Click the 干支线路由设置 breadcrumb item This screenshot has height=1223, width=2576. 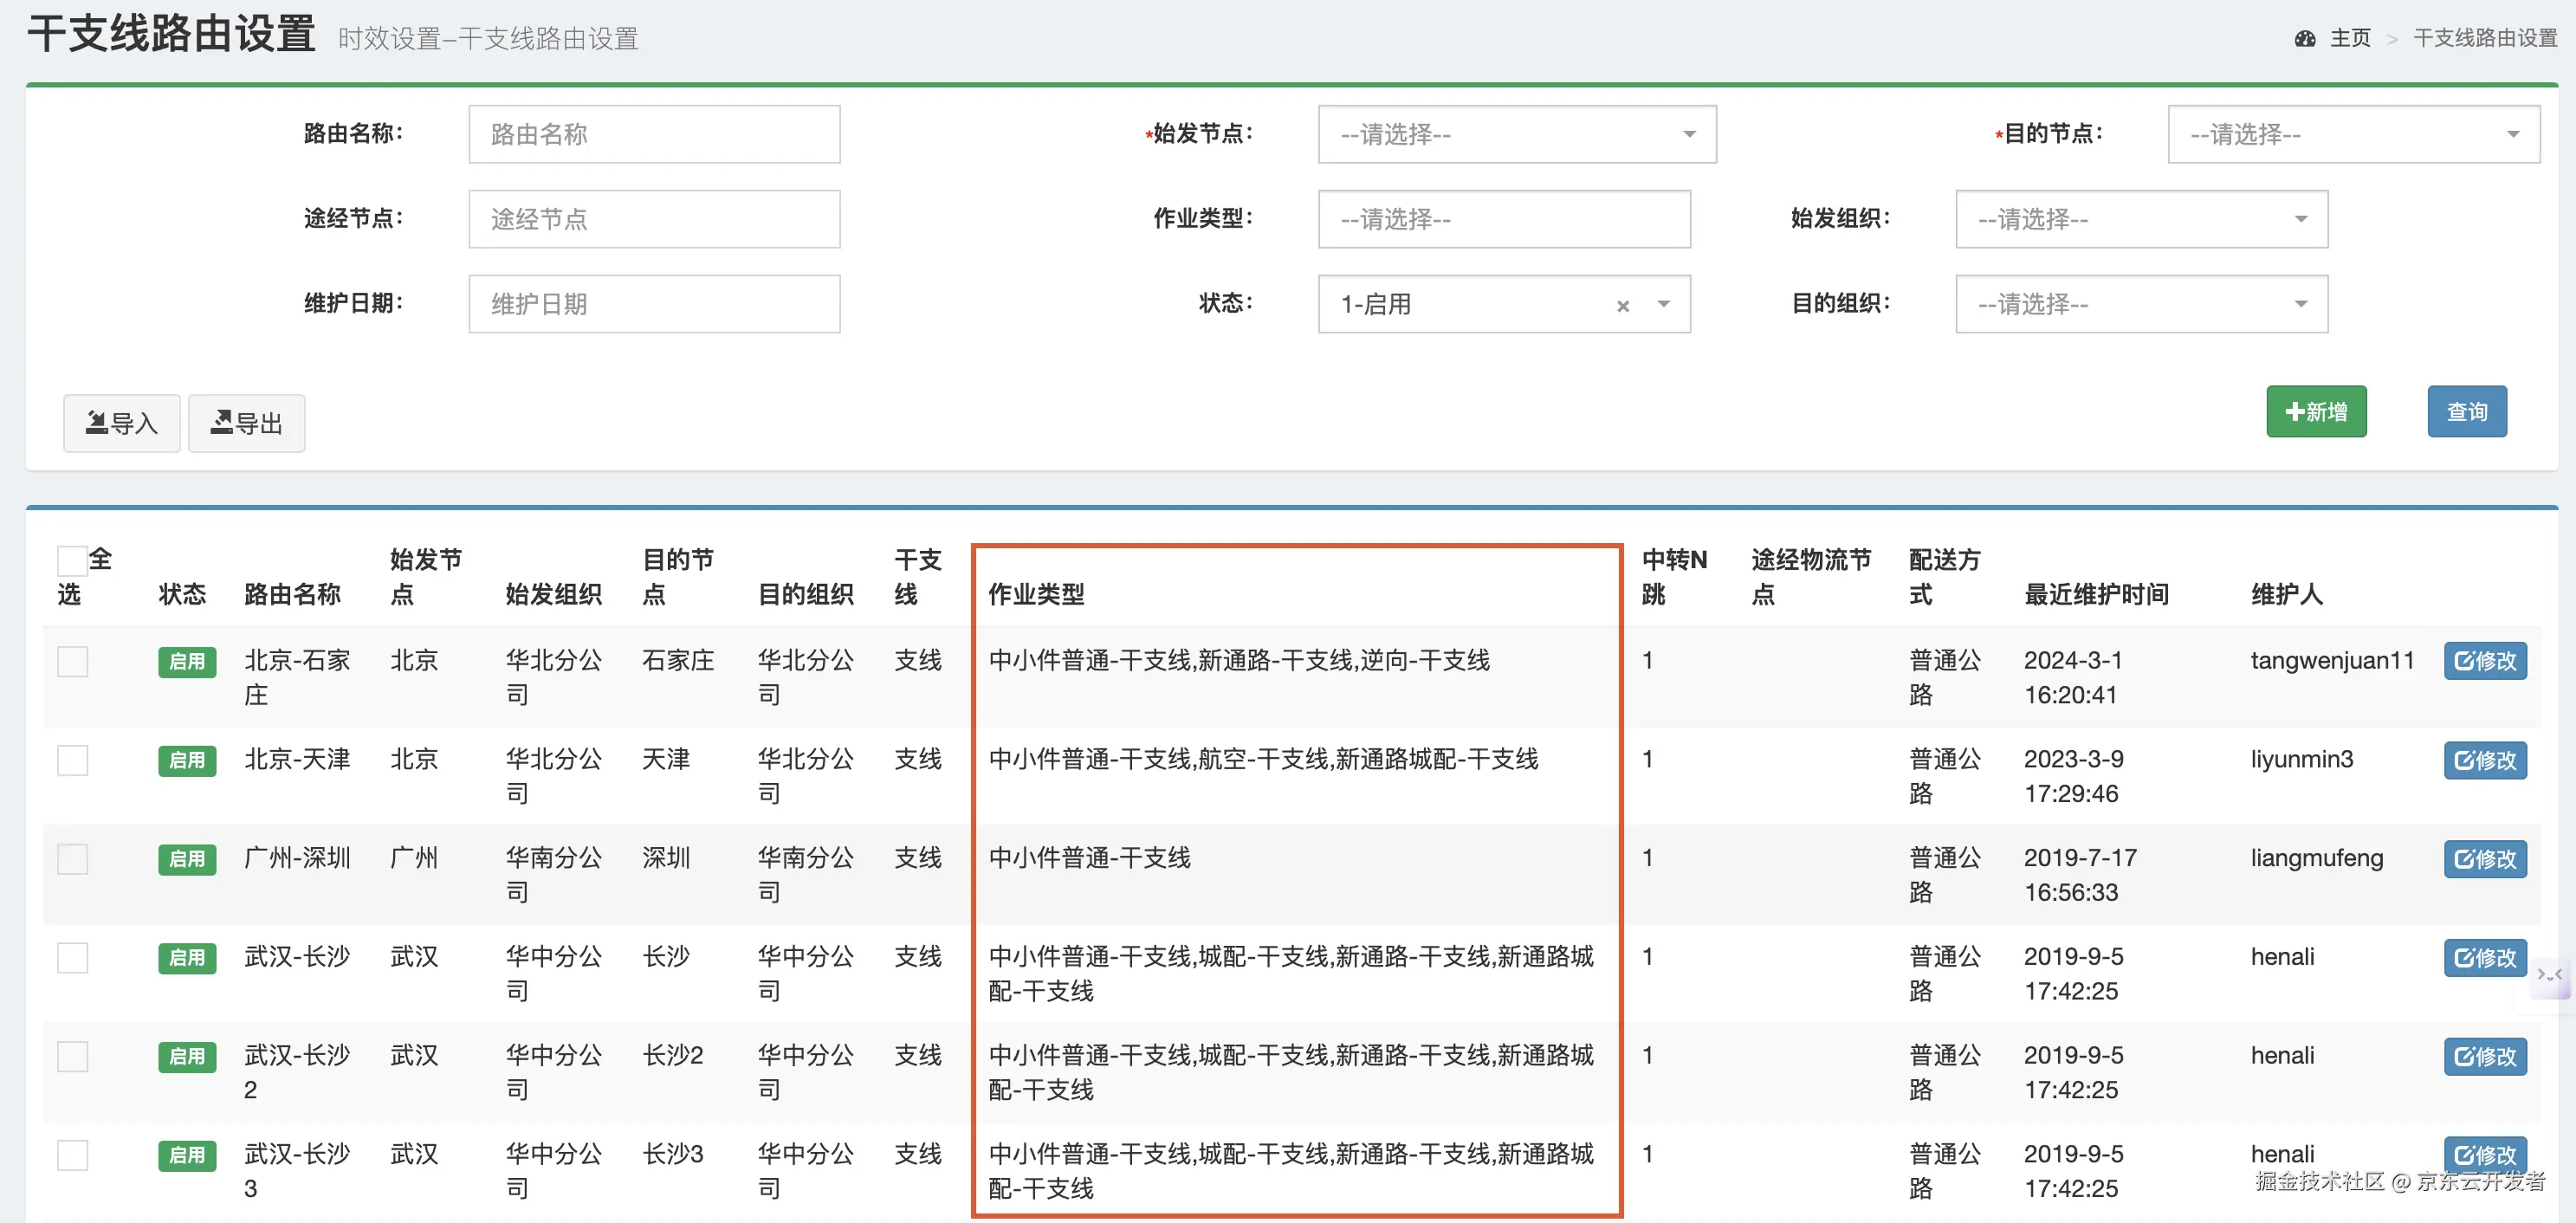[x=2484, y=38]
